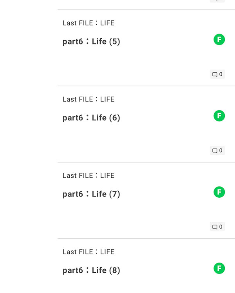This screenshot has height=293, width=235.
Task: Click "Last FILE: LIFE" label above Life (5)
Action: 89,23
